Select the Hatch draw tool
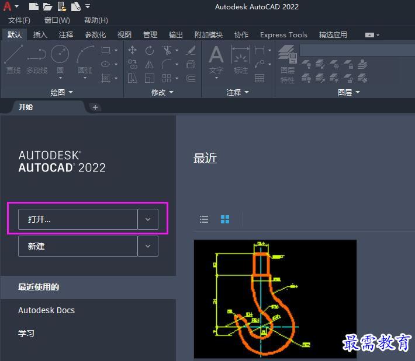This screenshot has width=415, height=361. pyautogui.click(x=106, y=78)
